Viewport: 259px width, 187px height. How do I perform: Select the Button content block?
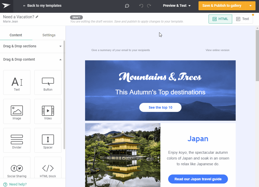click(x=48, y=82)
